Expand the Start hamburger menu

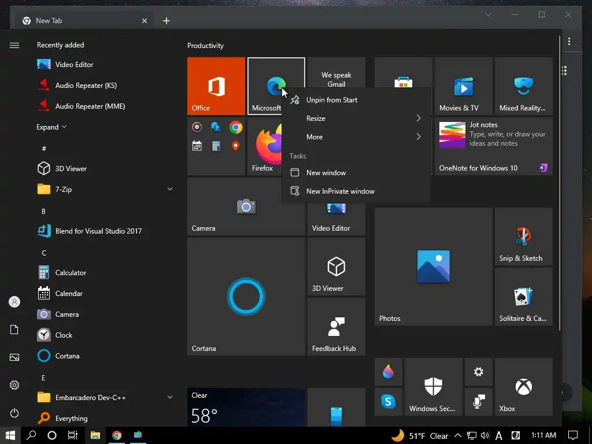pos(14,45)
